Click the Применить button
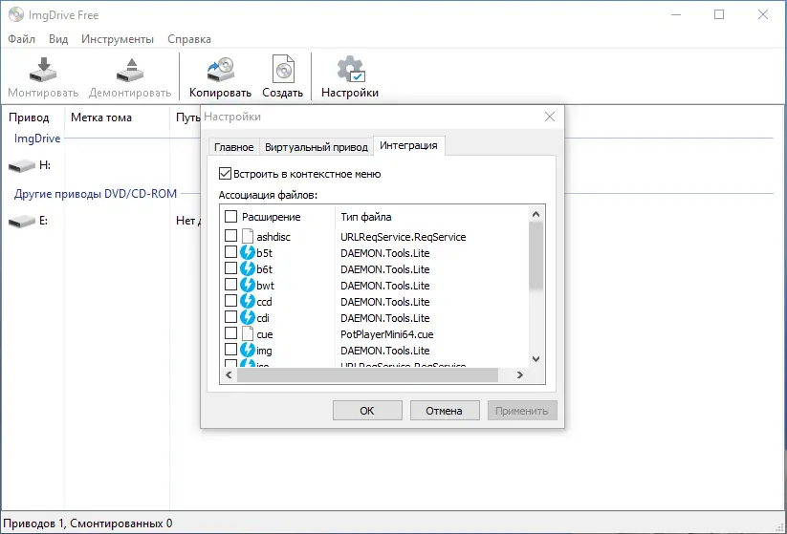Screen dimensions: 787x534 [522, 411]
